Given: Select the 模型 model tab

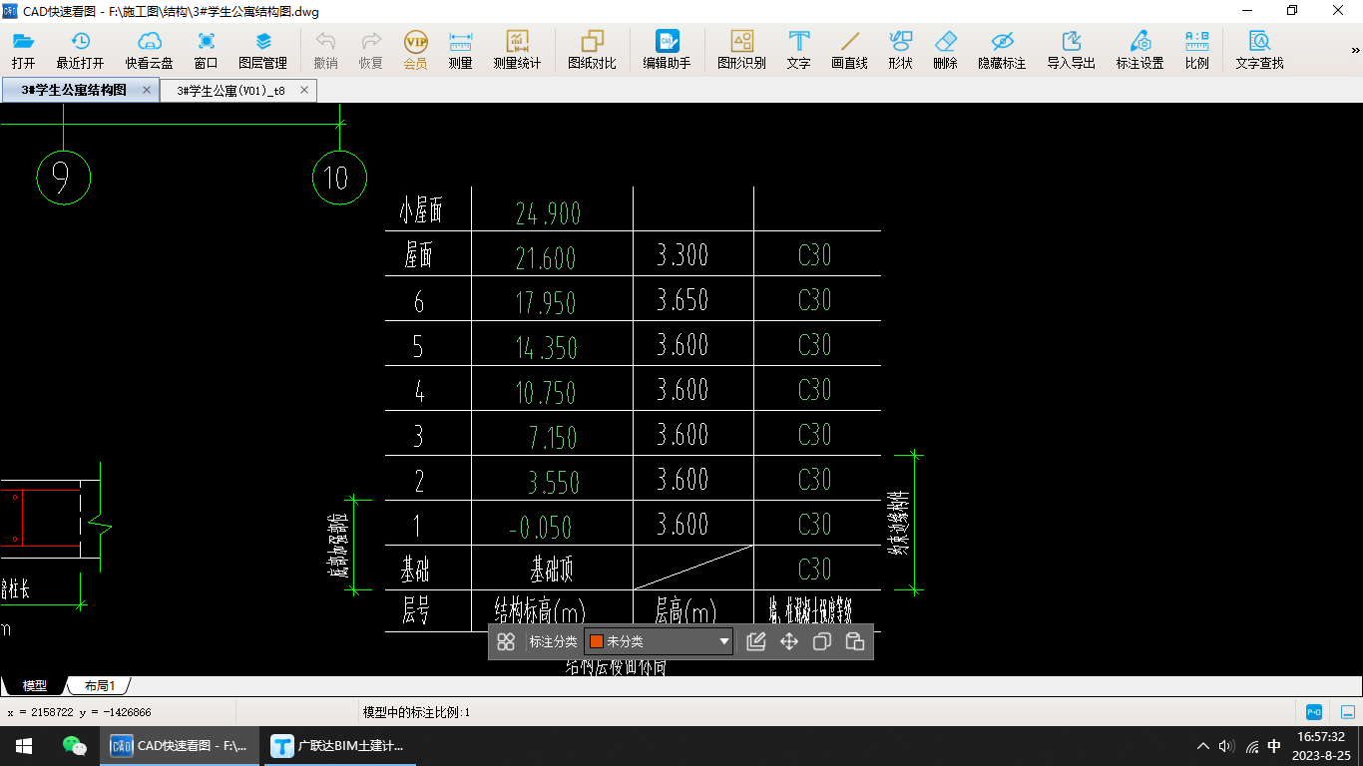Looking at the screenshot, I should point(35,685).
